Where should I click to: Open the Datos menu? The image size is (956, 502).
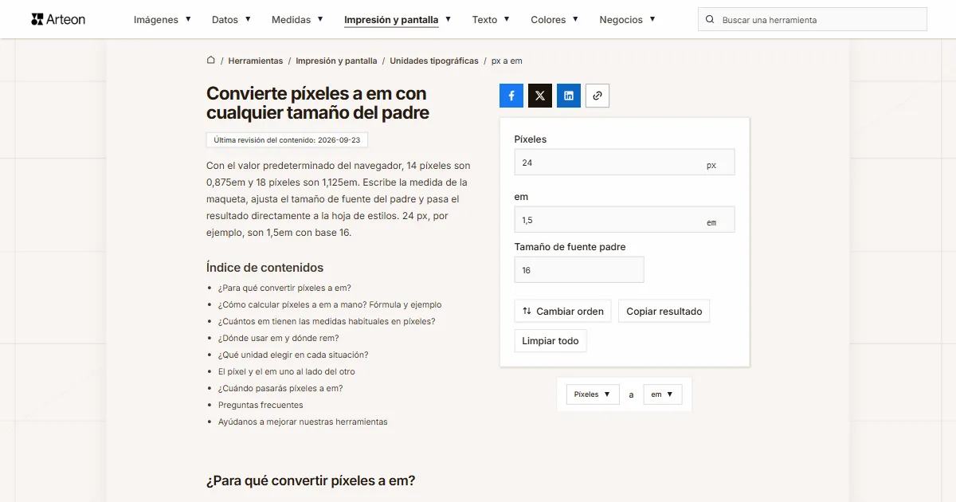point(232,20)
